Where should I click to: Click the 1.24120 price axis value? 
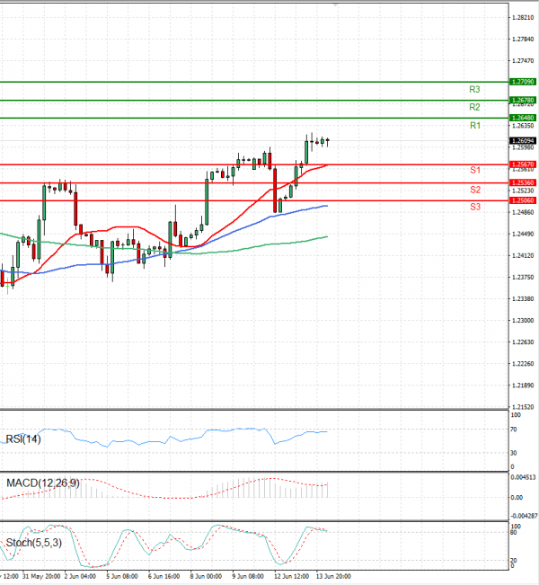[523, 255]
